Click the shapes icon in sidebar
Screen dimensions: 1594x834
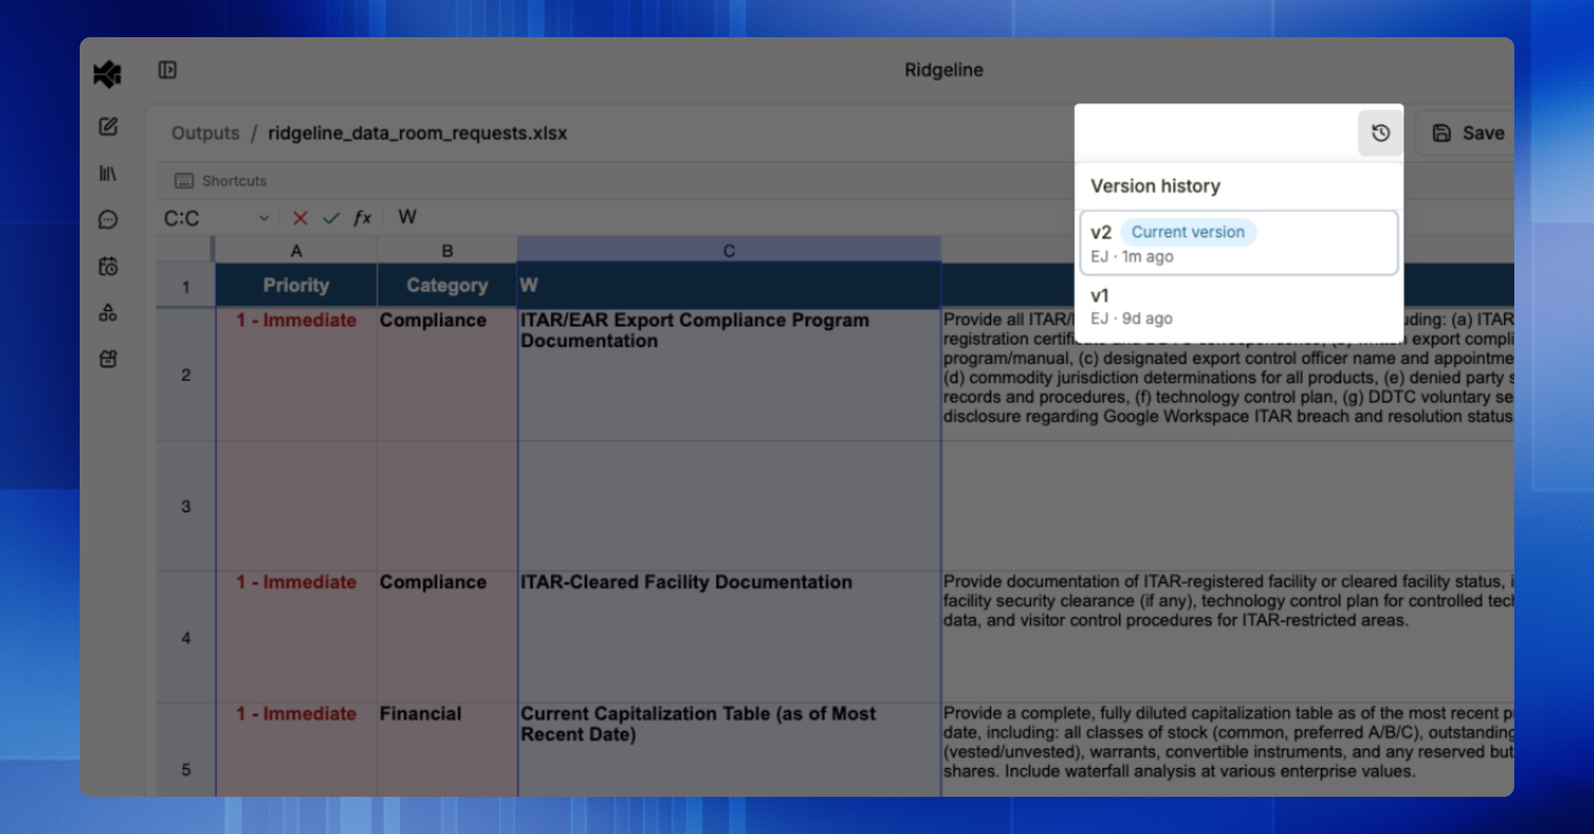click(108, 313)
